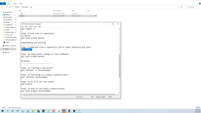Select the selected text document row
The height and width of the screenshot is (113, 201).
[x=57, y=16]
